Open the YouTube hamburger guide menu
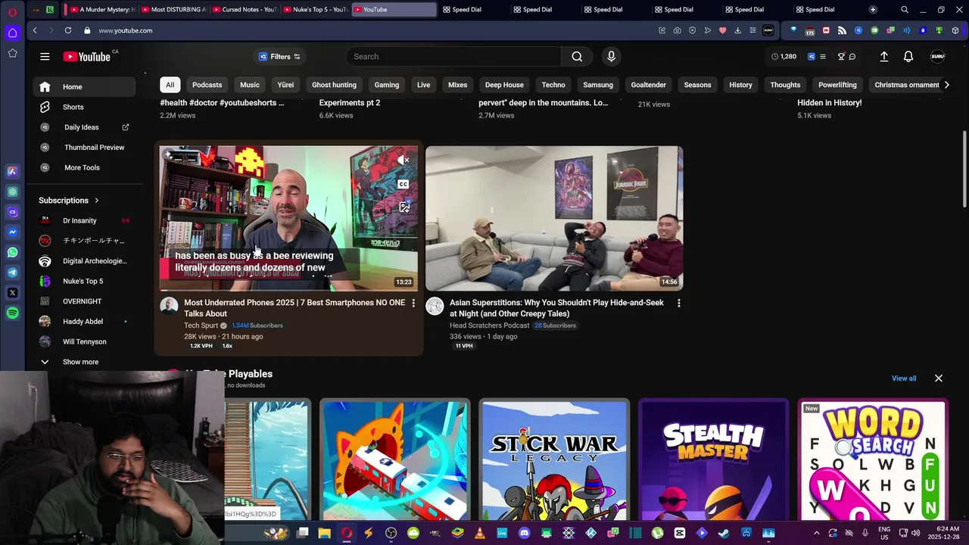 [x=45, y=57]
